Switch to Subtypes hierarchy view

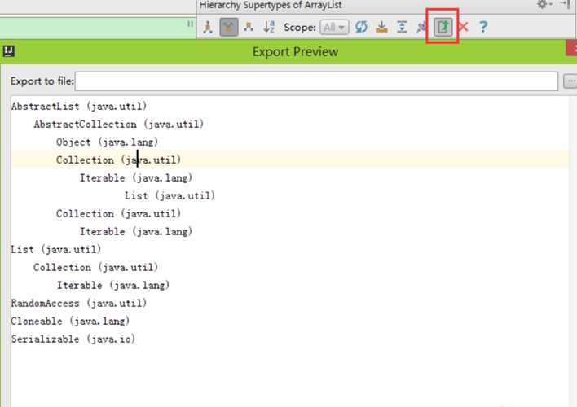249,27
